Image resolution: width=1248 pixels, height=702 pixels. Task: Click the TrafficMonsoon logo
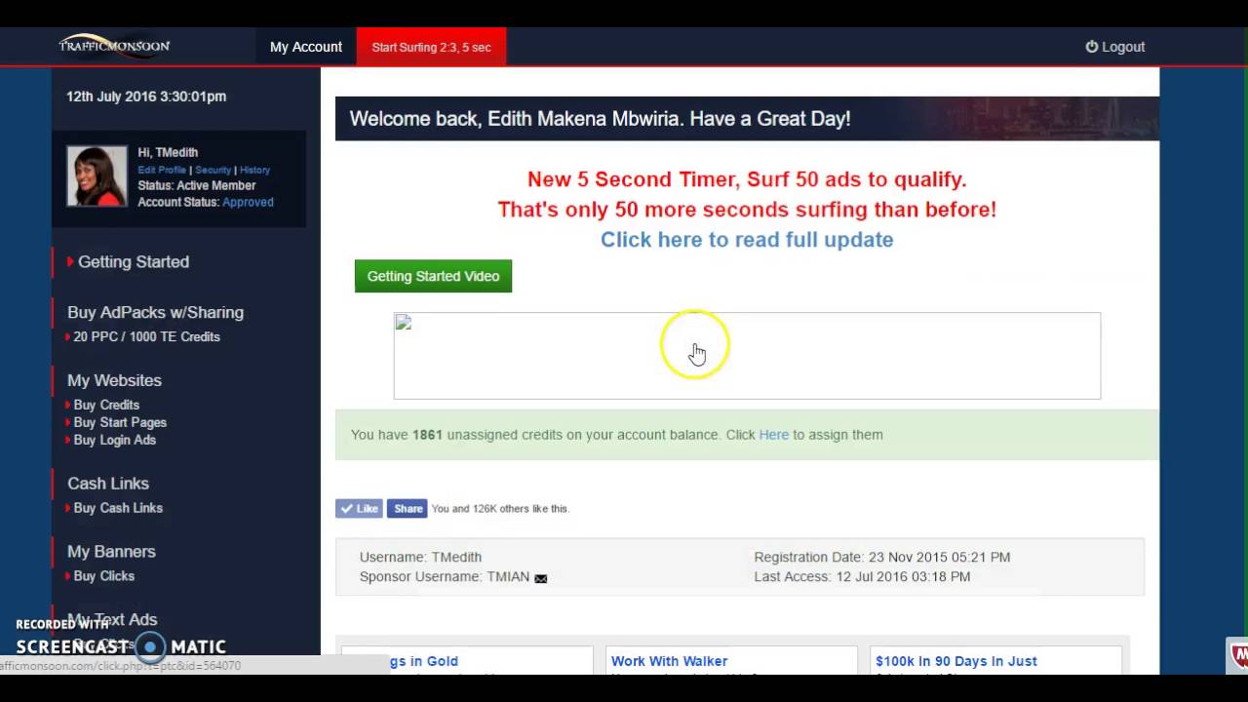pos(114,46)
